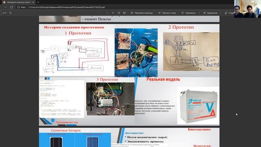
Task: Click the 'Программный код' label
Action: (x=67, y=122)
